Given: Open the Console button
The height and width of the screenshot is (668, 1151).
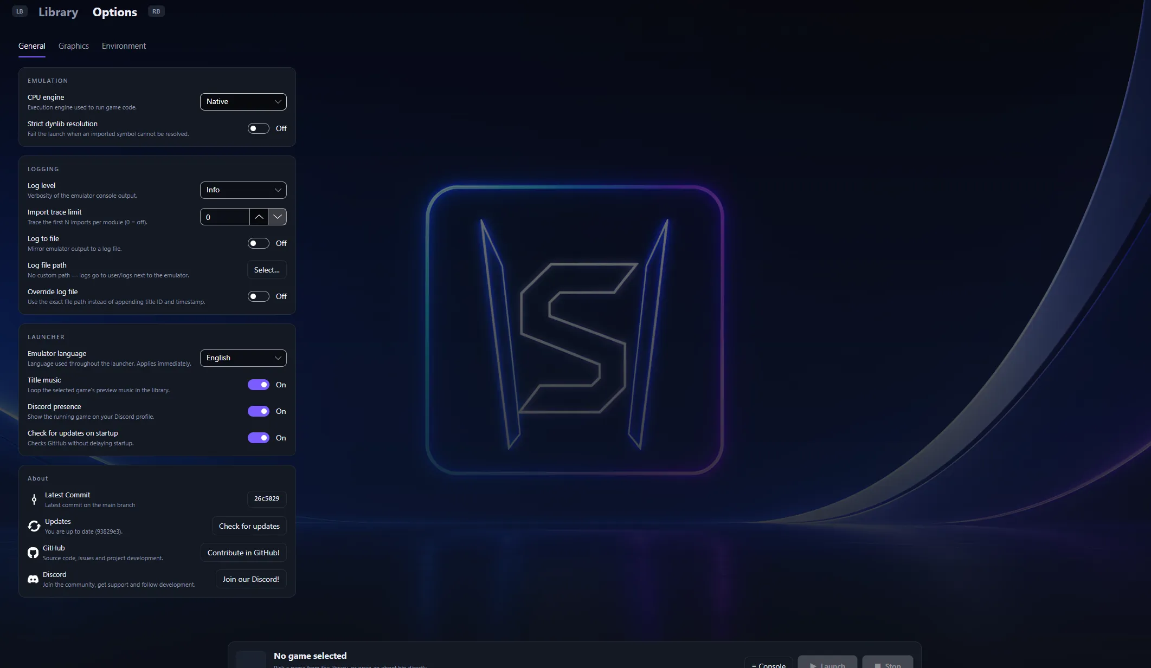Looking at the screenshot, I should point(769,662).
